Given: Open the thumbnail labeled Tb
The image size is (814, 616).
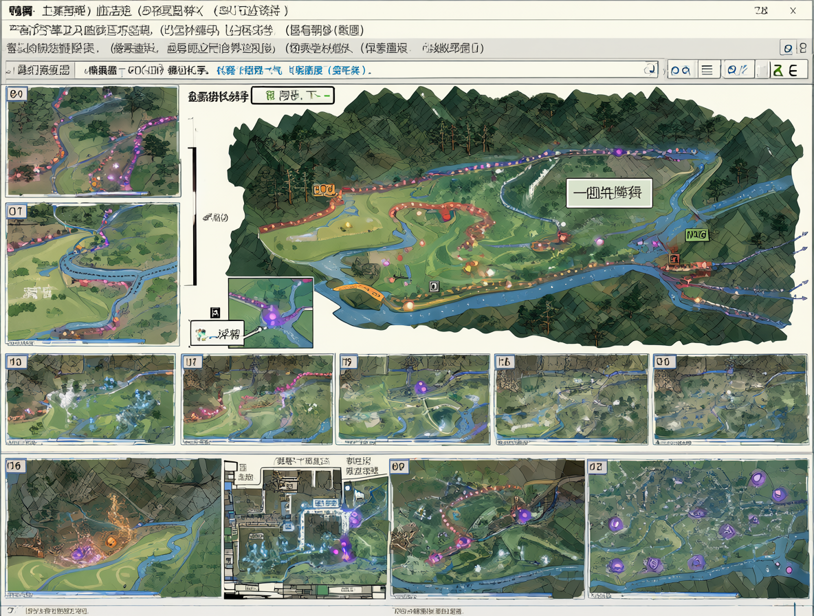Looking at the screenshot, I should pos(571,399).
